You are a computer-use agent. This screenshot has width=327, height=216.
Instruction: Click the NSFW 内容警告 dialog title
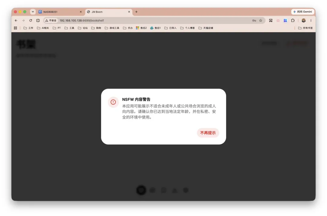coord(136,99)
